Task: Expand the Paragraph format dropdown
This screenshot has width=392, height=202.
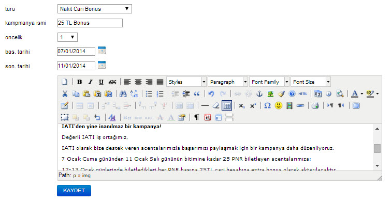Action: coord(228,82)
